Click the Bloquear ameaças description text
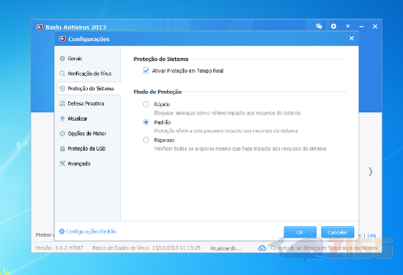The height and width of the screenshot is (275, 403). tap(227, 113)
